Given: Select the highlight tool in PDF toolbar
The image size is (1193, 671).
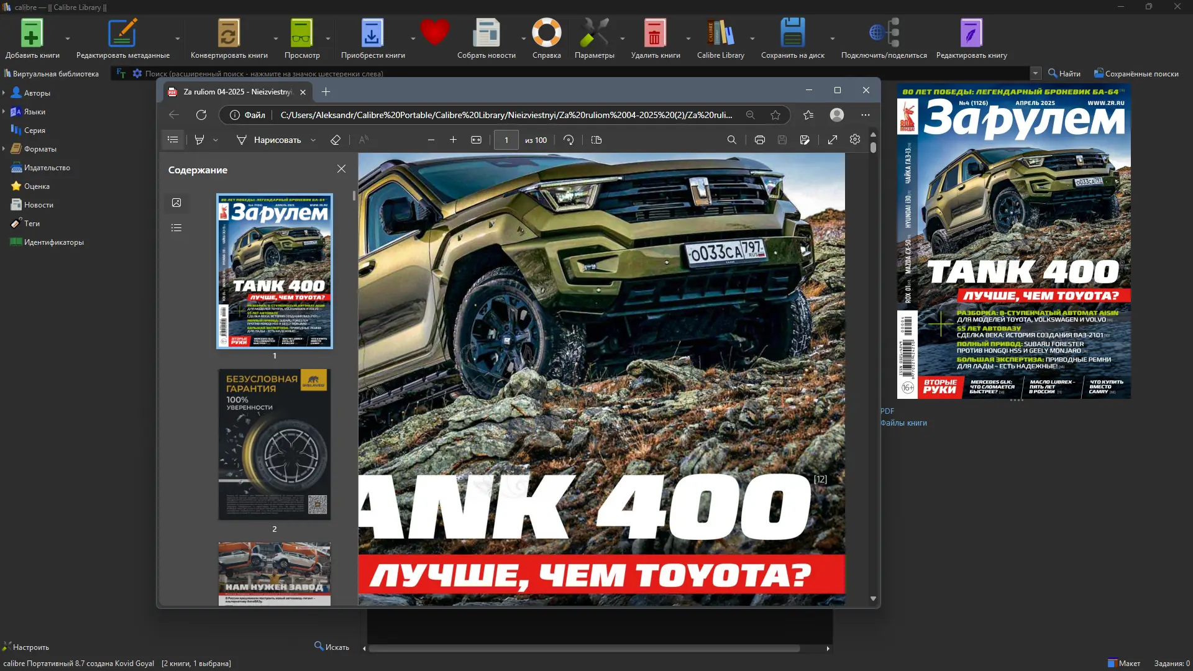Looking at the screenshot, I should [200, 139].
